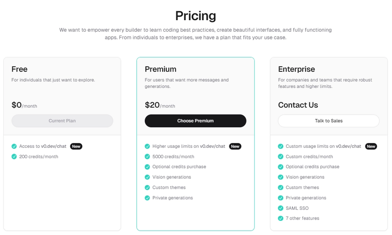Click Premium's Vision generations checkmark icon
The height and width of the screenshot is (235, 392).
click(147, 177)
